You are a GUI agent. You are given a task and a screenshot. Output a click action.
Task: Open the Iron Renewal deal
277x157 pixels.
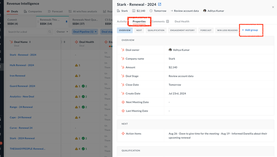tap(17, 76)
